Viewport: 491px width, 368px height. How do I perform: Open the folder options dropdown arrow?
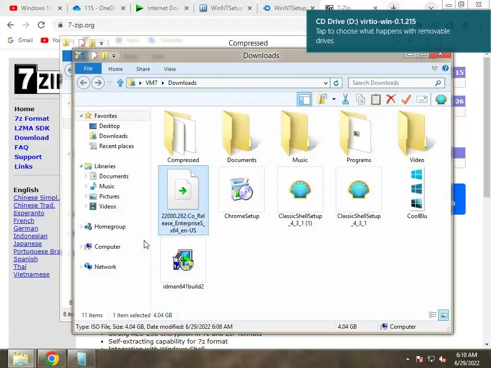tap(334, 100)
